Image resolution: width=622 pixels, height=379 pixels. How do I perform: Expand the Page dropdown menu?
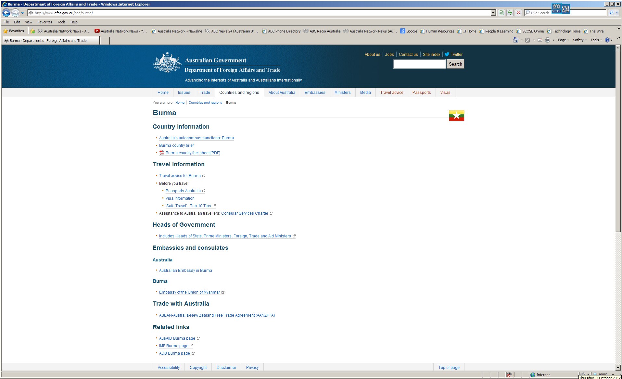pyautogui.click(x=563, y=40)
